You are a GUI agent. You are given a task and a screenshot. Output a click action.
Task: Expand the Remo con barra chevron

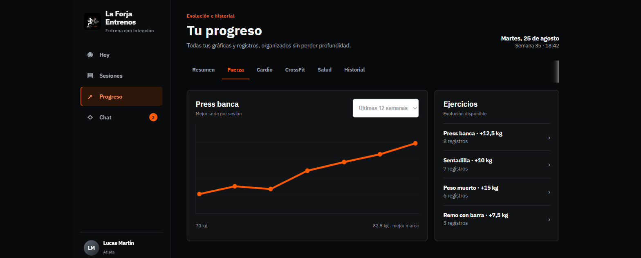549,220
